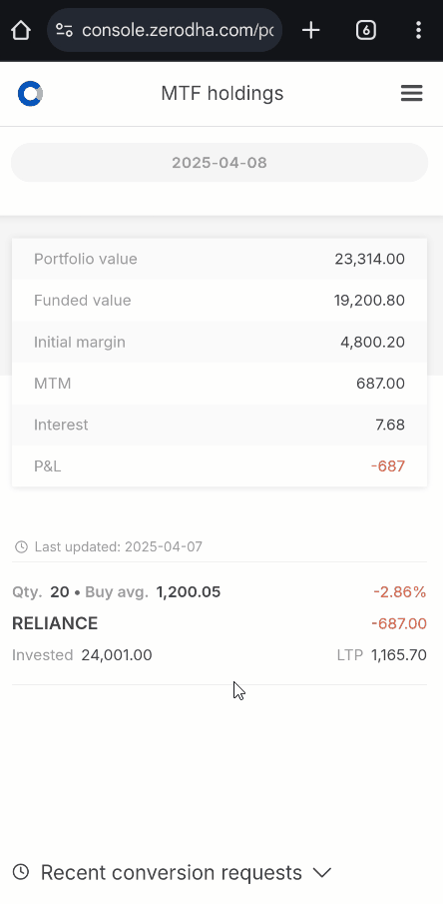Click the Portfolio value row

tap(220, 259)
